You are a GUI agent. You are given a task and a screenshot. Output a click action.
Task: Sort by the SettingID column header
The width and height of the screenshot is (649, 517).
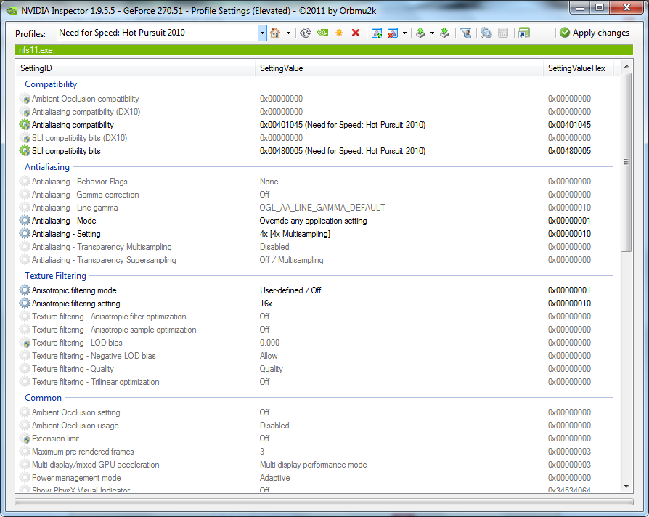(x=135, y=68)
